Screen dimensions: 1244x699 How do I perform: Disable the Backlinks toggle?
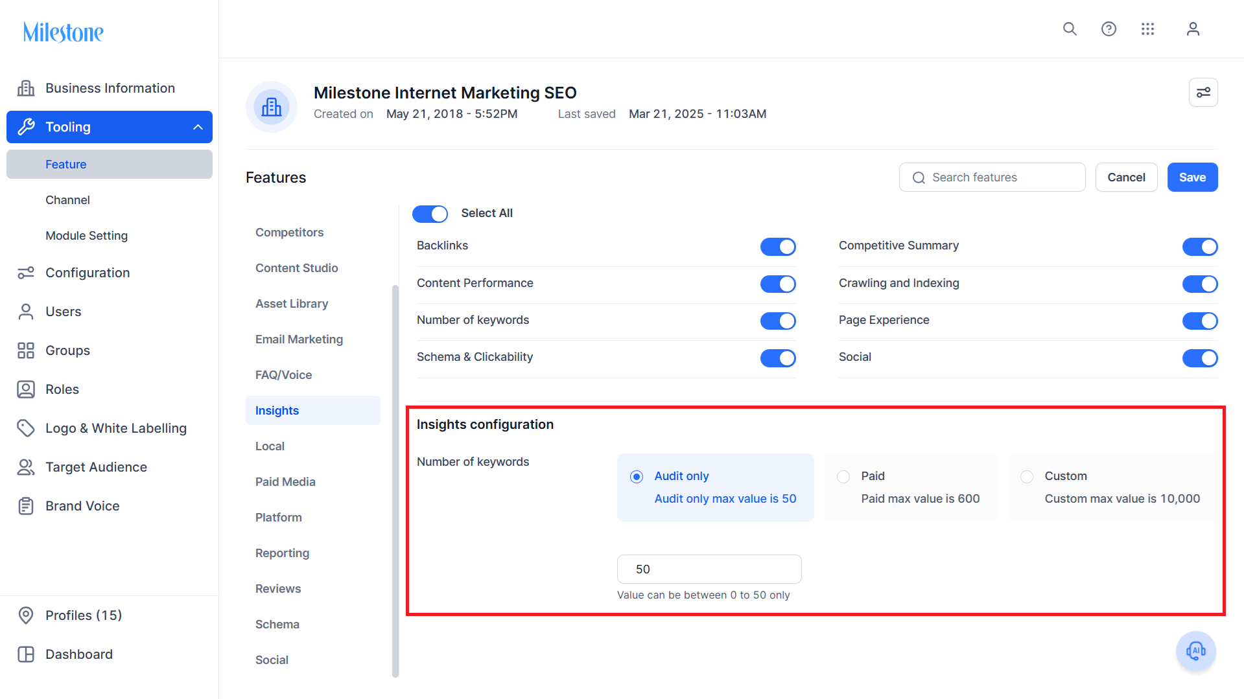coord(778,247)
